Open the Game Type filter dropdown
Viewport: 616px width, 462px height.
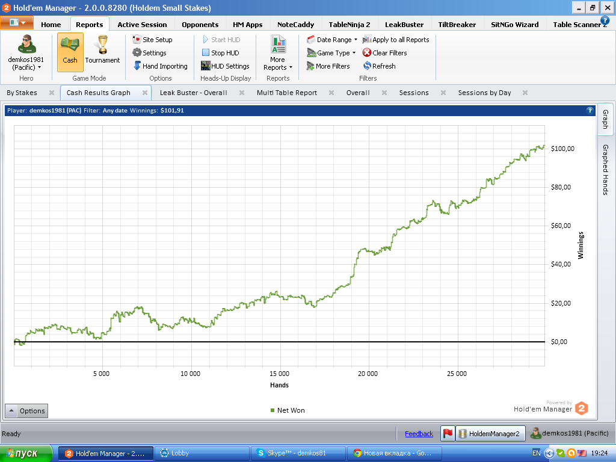(331, 53)
